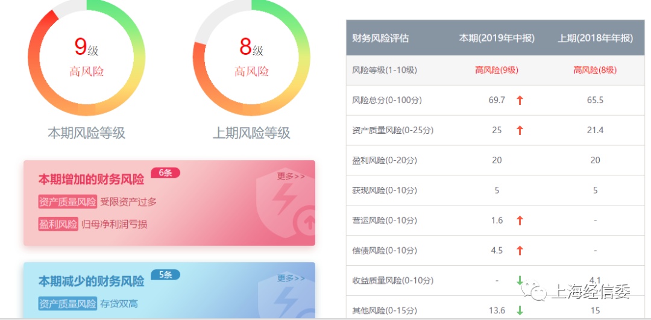The width and height of the screenshot is (651, 320).
Task: Click the up arrow next to 资产质量风险 score 25
Action: coord(520,130)
